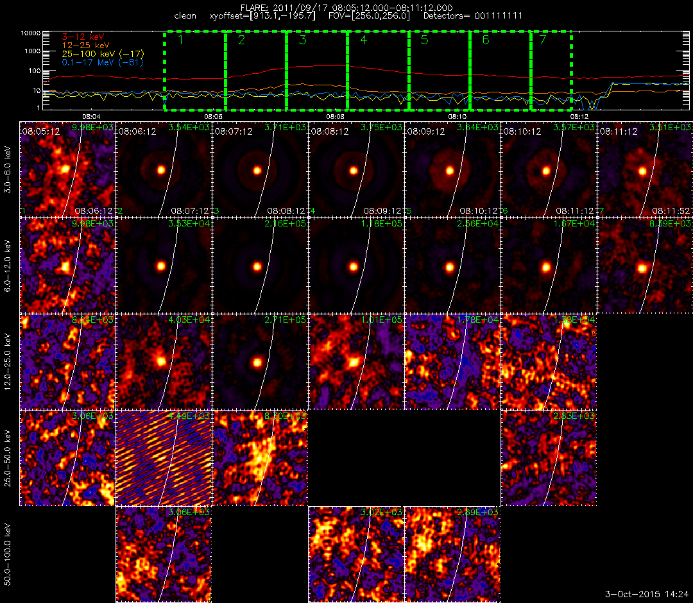Screen dimensions: 693x603
Task: Pick the 25.0-50.0 keV image for interval 3
Action: click(x=260, y=459)
